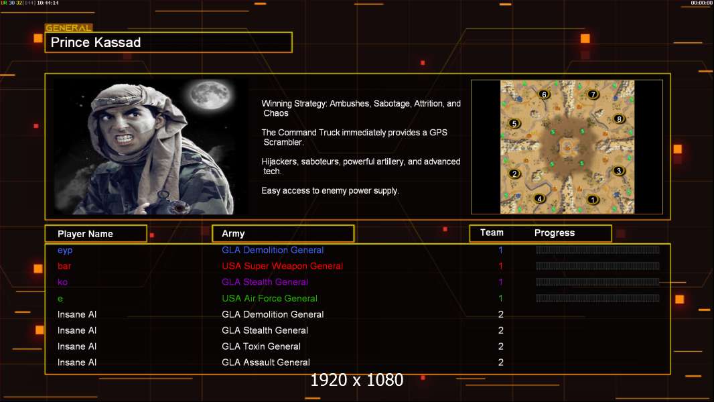Click the 18:44:14 clock readout
The height and width of the screenshot is (402, 714).
click(x=48, y=3)
